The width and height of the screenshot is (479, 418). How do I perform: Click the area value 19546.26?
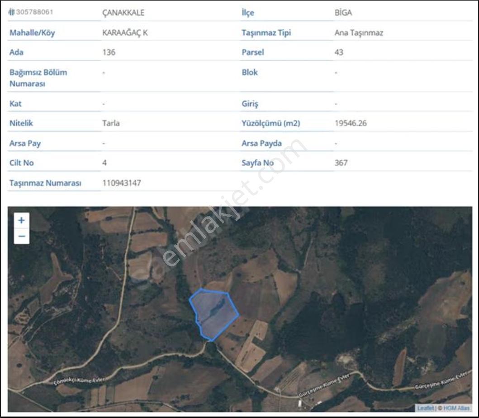(351, 123)
